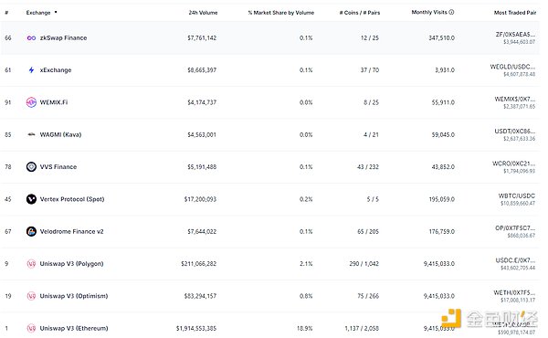
Task: Click the Monthly Visits info icon
Action: pyautogui.click(x=451, y=12)
